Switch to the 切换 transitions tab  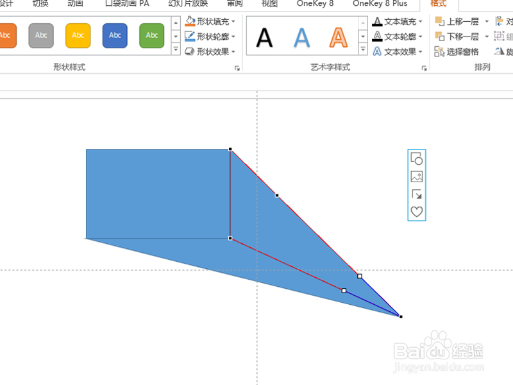(x=40, y=4)
